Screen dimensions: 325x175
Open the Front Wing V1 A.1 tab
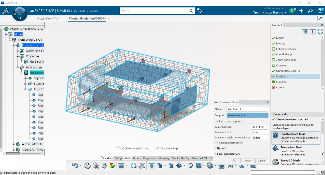(49, 18)
